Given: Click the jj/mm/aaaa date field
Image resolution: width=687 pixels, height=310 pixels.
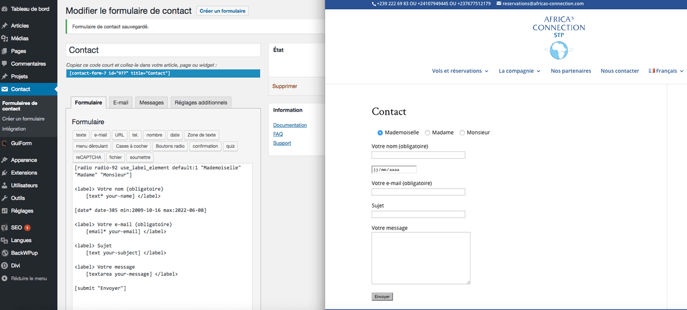Looking at the screenshot, I should 394,170.
